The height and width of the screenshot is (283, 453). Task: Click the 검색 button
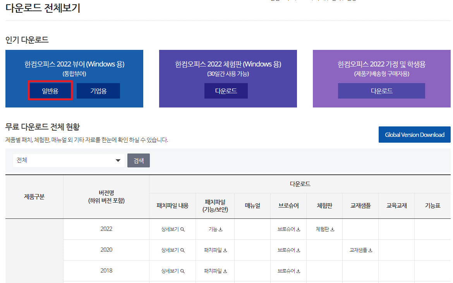pos(139,160)
